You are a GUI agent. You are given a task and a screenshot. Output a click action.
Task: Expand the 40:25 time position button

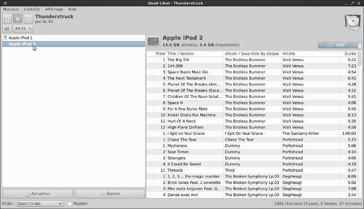click(x=24, y=29)
